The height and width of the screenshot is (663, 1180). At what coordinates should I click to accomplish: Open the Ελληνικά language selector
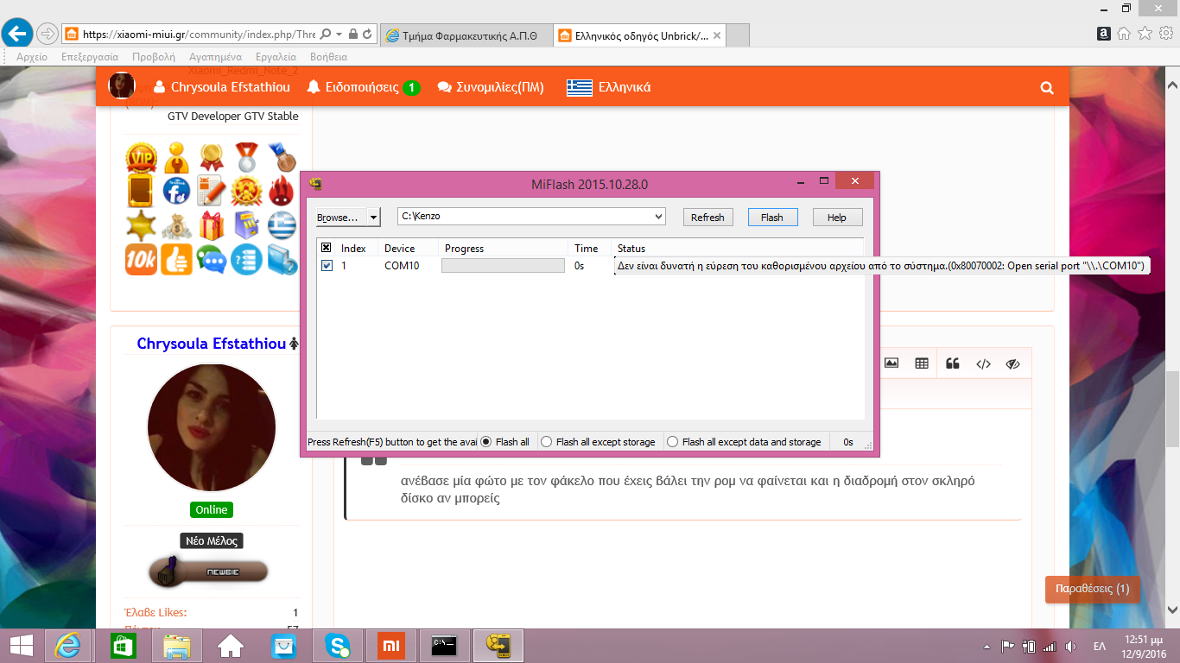[x=609, y=87]
